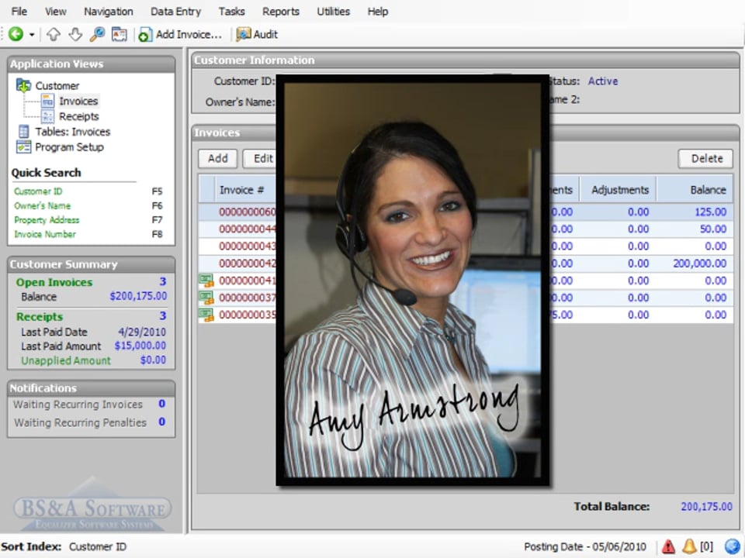745x558 pixels.
Task: Click the Receipts tree node icon
Action: (47, 116)
